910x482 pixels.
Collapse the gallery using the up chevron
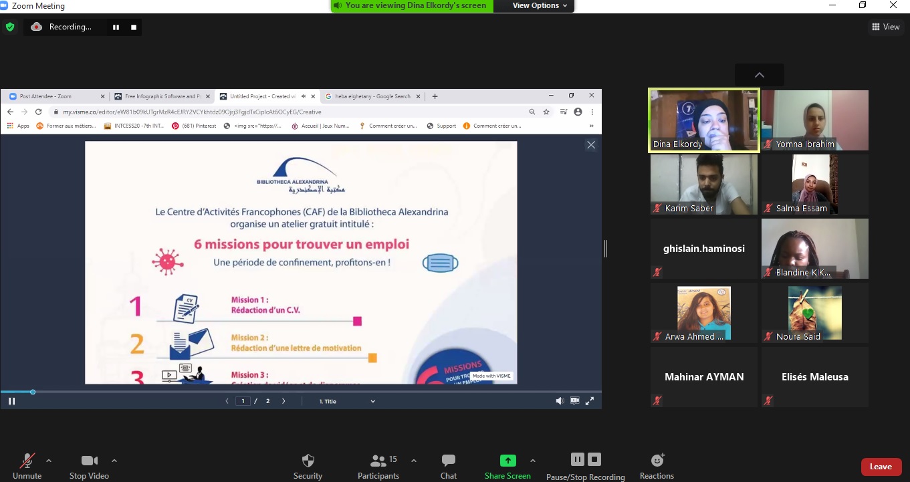click(x=759, y=75)
